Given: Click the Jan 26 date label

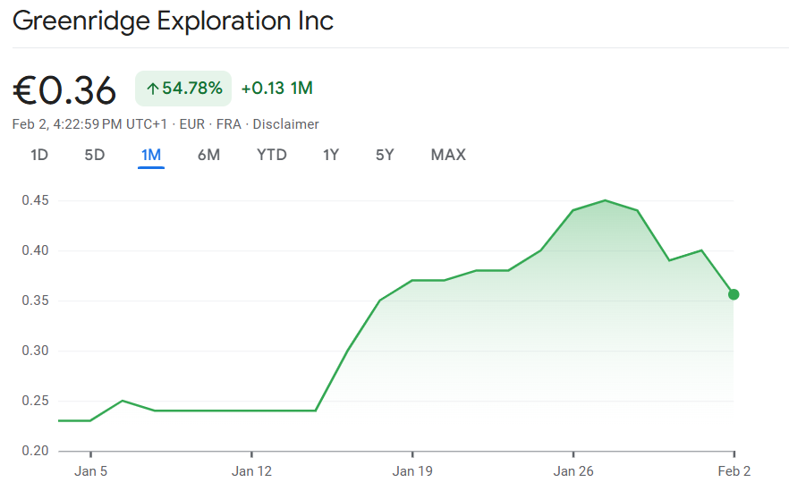Looking at the screenshot, I should pyautogui.click(x=573, y=470).
